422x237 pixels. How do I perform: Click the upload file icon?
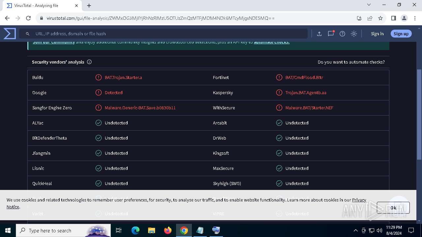tap(319, 34)
